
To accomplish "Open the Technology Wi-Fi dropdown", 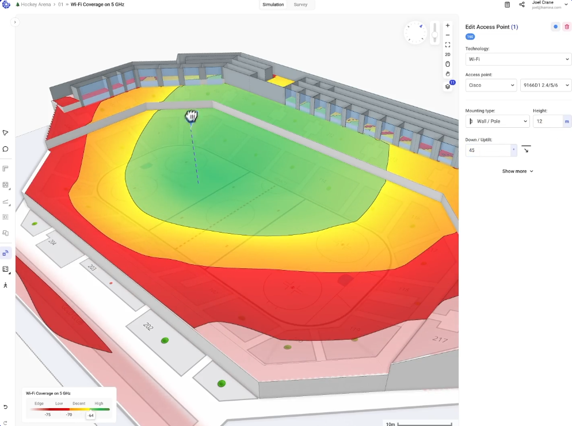I will 518,59.
